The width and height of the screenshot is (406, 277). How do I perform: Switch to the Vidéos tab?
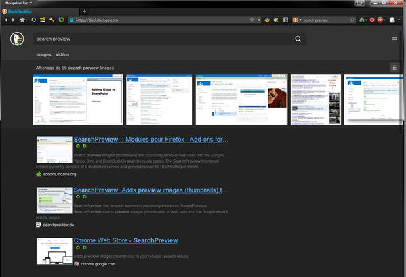[62, 54]
